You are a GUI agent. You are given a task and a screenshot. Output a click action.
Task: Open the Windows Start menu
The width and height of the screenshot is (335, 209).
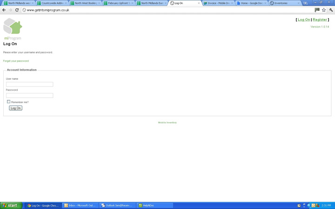(11, 205)
